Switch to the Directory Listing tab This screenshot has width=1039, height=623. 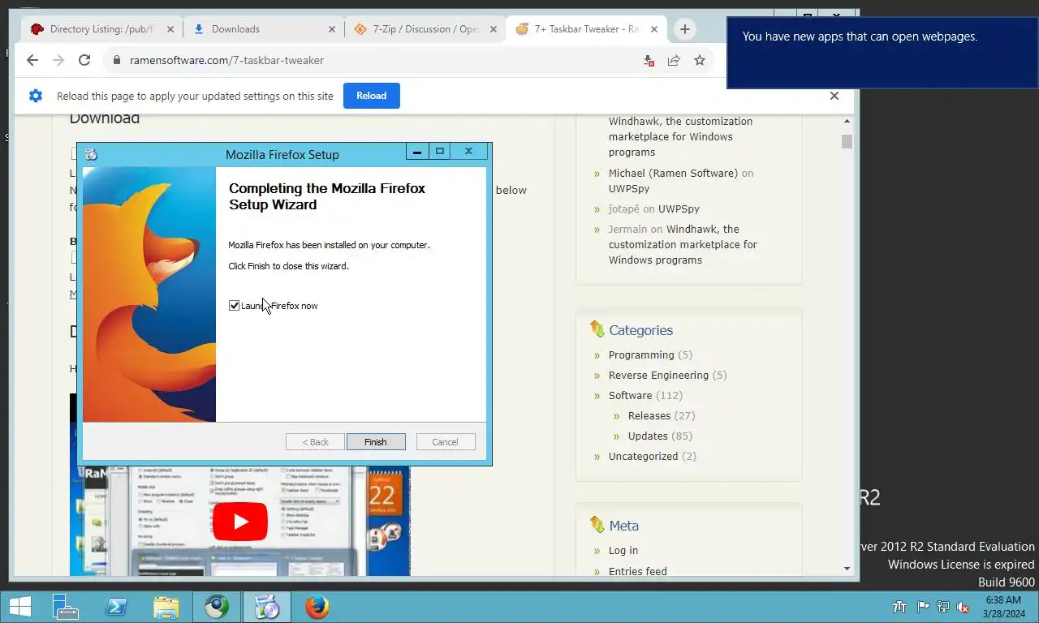tap(99, 29)
